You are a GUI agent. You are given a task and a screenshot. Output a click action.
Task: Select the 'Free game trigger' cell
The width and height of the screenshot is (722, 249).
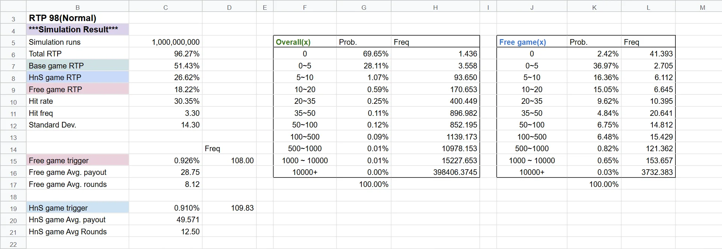coord(77,160)
